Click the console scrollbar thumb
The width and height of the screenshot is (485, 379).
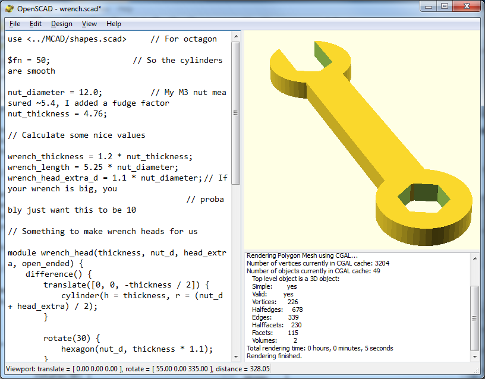coord(475,318)
